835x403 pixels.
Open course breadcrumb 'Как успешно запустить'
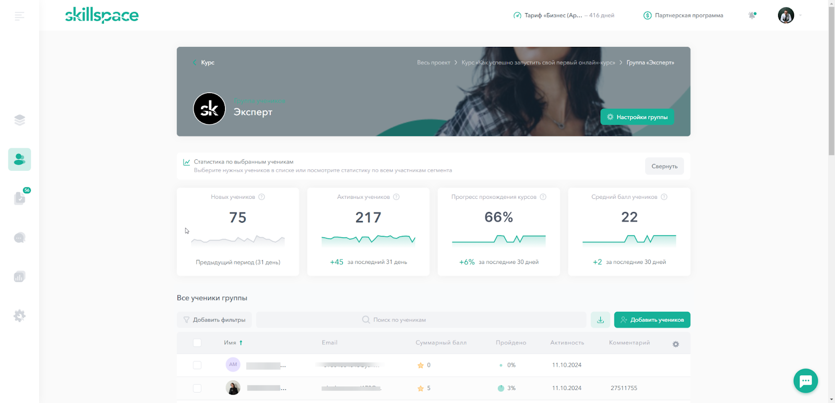tap(538, 62)
